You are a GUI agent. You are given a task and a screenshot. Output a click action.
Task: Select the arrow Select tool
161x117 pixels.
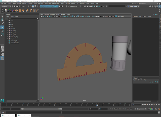[2, 16]
